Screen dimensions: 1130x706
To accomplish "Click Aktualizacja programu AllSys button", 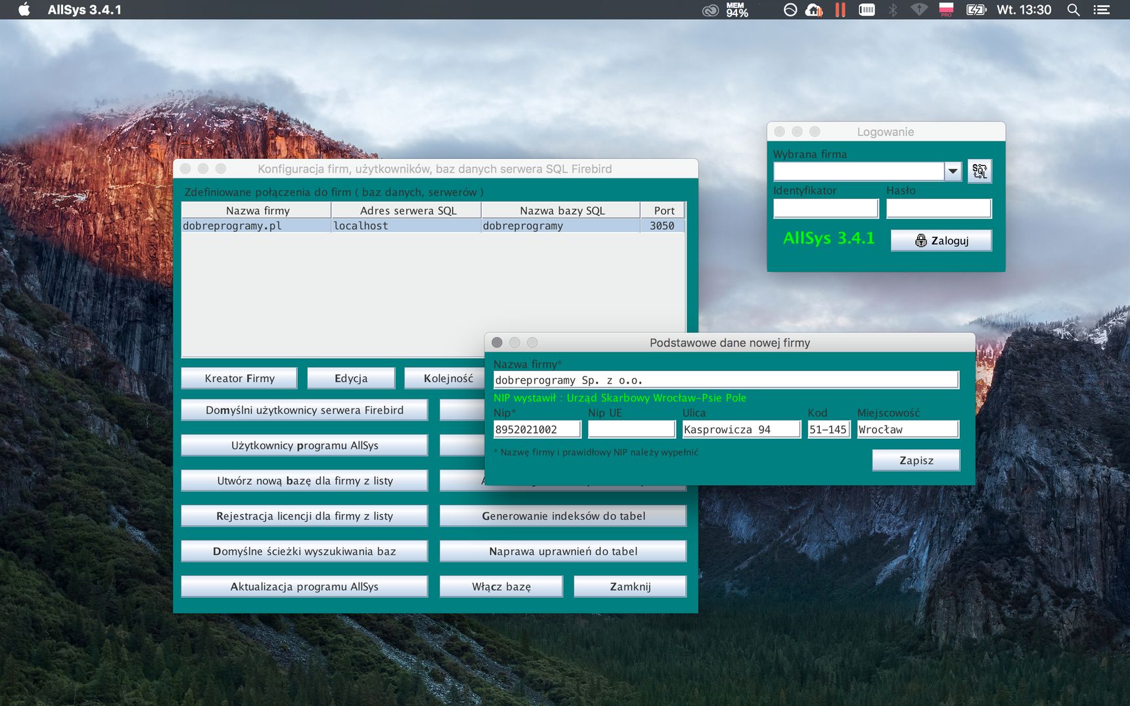I will pyautogui.click(x=304, y=586).
